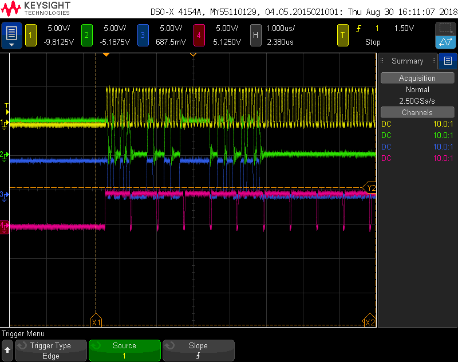Click the channel 3 ground level marker
This screenshot has width=458, height=362.
tap(5, 196)
